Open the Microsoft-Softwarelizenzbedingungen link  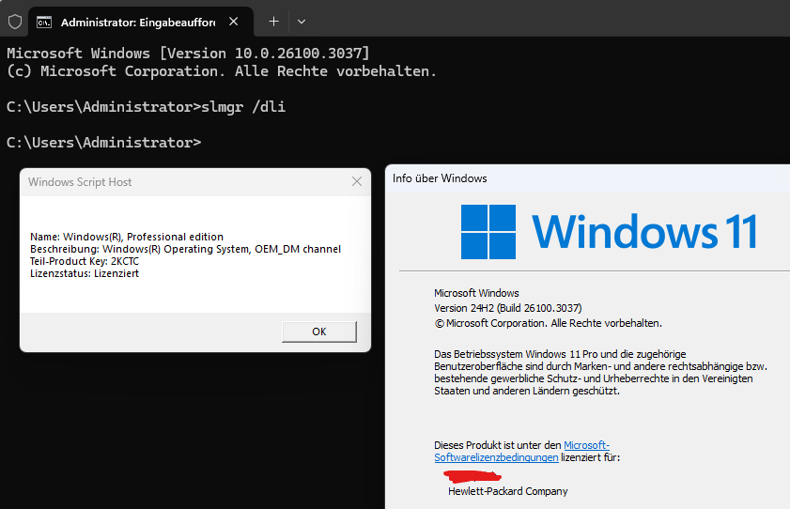point(522,451)
